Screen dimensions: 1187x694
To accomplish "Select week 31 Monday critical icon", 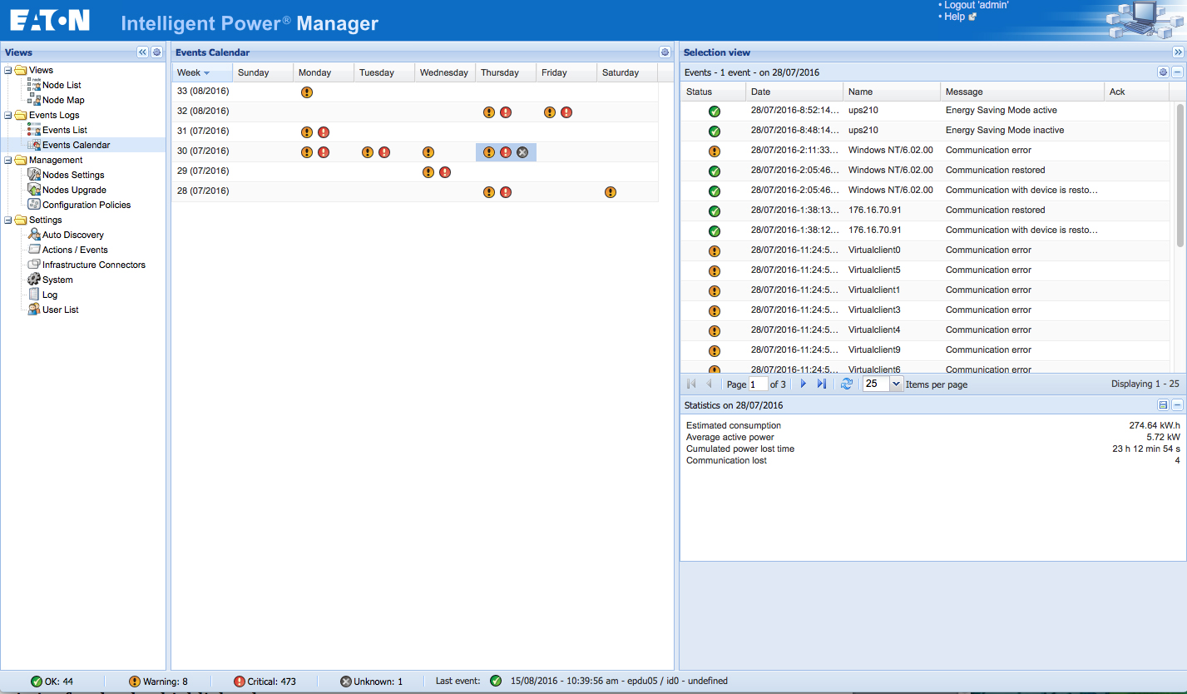I will tap(324, 132).
